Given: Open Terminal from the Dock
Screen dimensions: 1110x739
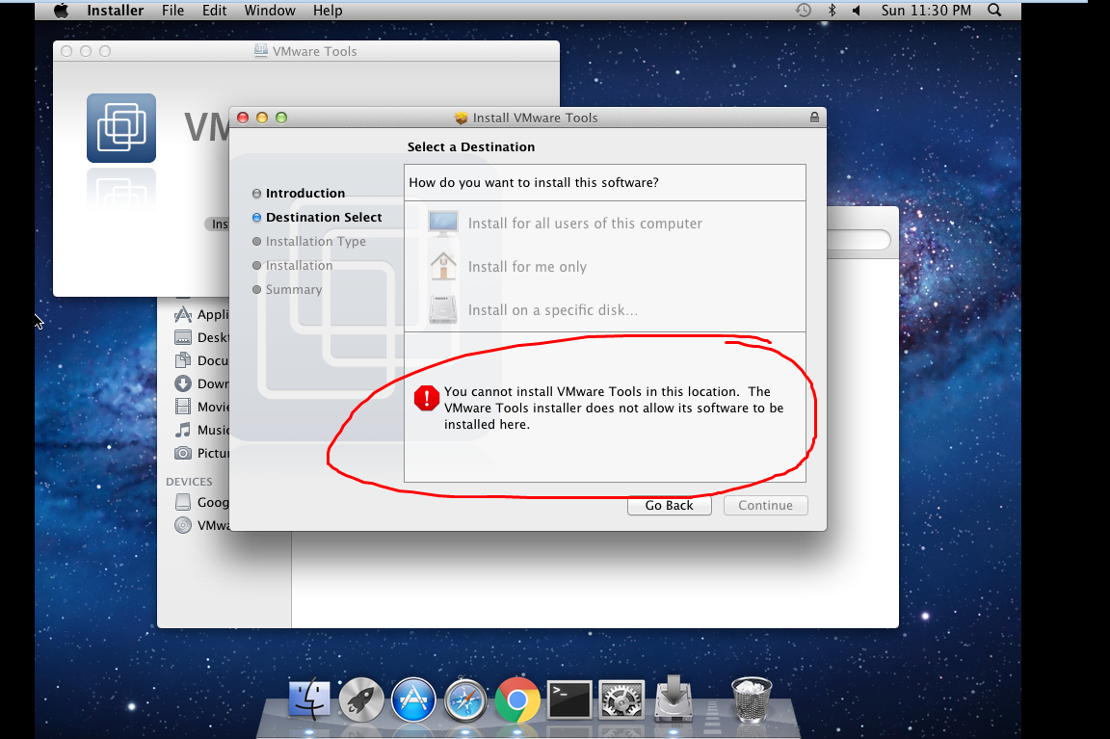Looking at the screenshot, I should [x=569, y=699].
